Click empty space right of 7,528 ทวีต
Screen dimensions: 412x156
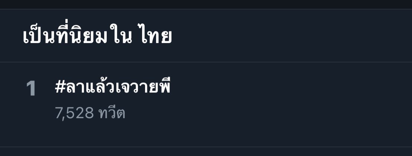[263, 113]
